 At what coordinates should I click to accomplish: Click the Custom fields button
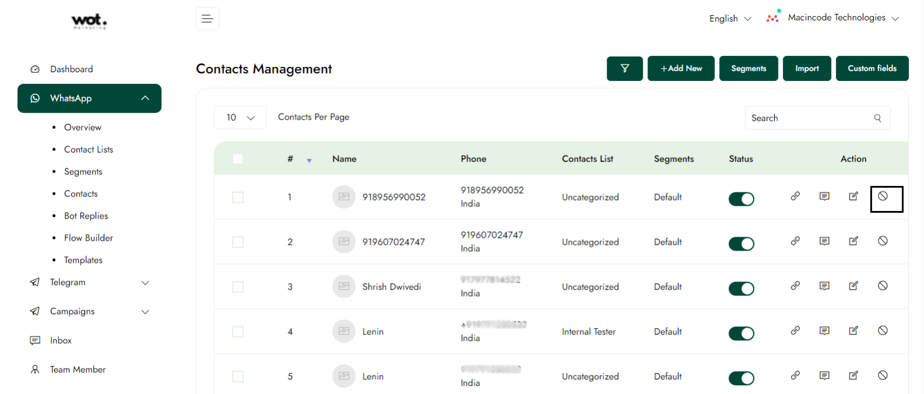[871, 69]
